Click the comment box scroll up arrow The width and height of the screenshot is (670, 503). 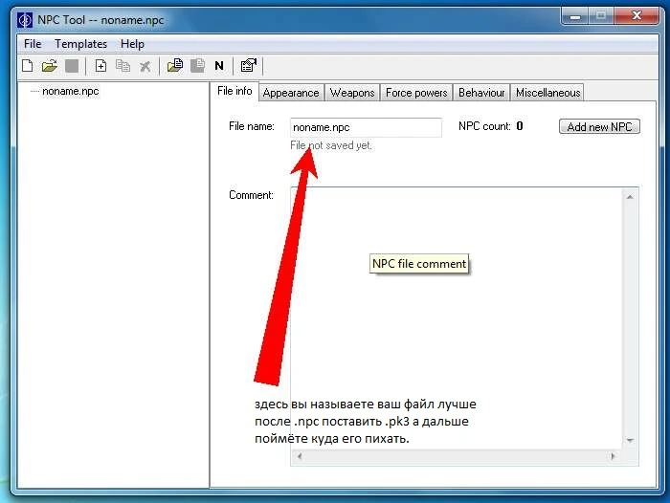(x=630, y=197)
